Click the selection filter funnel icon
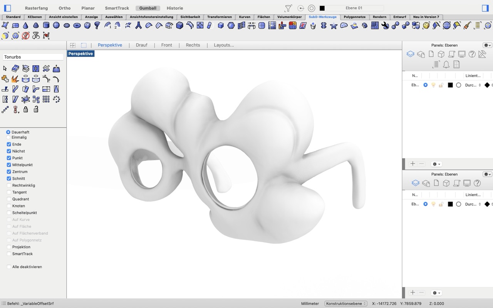493x308 pixels. [288, 8]
